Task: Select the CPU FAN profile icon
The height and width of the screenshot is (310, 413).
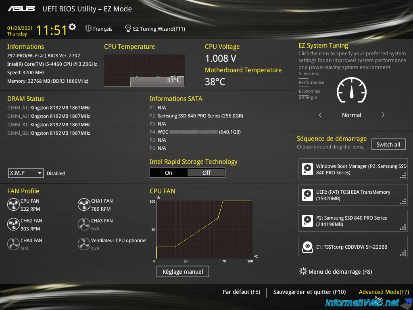Action: click(13, 205)
